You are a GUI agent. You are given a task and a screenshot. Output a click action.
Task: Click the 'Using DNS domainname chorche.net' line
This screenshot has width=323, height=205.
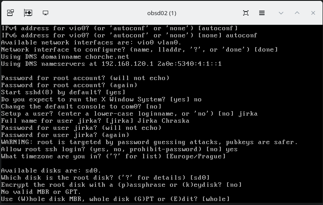pyautogui.click(x=65, y=56)
